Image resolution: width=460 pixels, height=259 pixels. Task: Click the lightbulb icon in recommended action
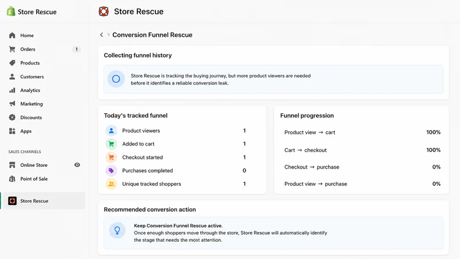click(x=117, y=231)
